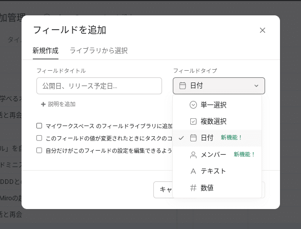Click the 新機能！ badge next to メンバー
The height and width of the screenshot is (229, 301).
pyautogui.click(x=244, y=154)
